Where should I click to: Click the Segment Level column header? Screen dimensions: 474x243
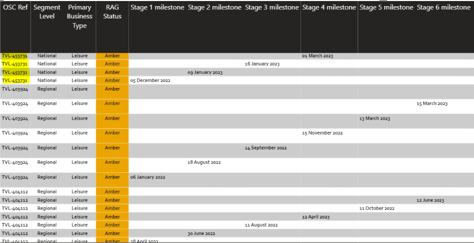tap(47, 12)
